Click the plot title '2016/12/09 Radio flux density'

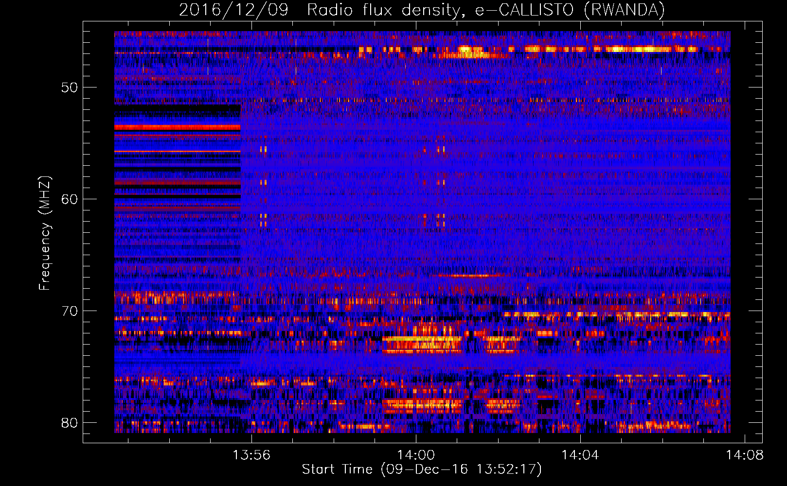pos(422,10)
